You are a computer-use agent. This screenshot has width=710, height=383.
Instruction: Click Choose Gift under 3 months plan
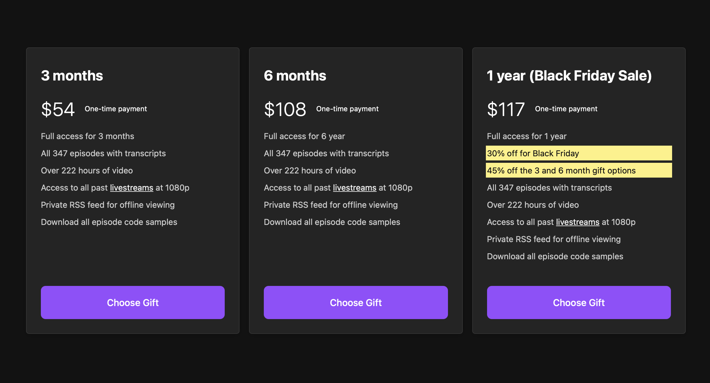(133, 302)
